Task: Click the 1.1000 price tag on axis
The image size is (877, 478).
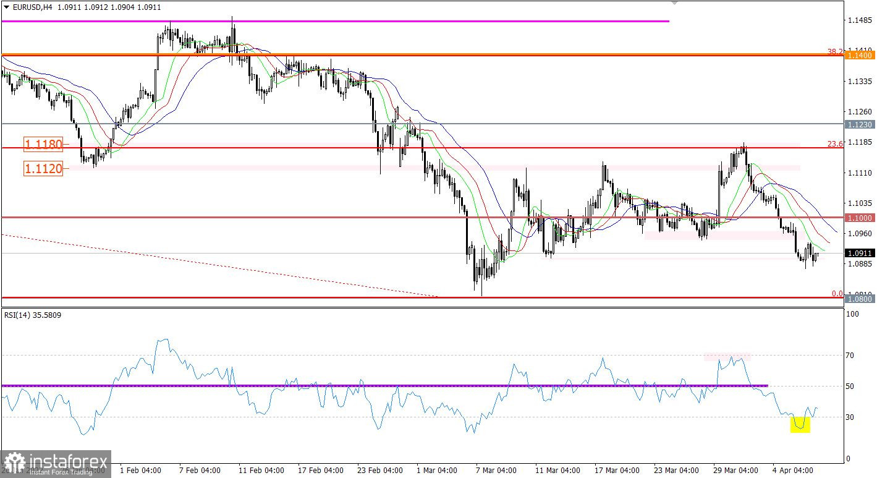Action: [x=860, y=218]
